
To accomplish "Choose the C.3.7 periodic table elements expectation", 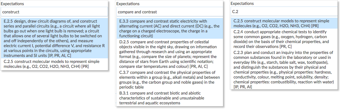I will (x=170, y=80).
